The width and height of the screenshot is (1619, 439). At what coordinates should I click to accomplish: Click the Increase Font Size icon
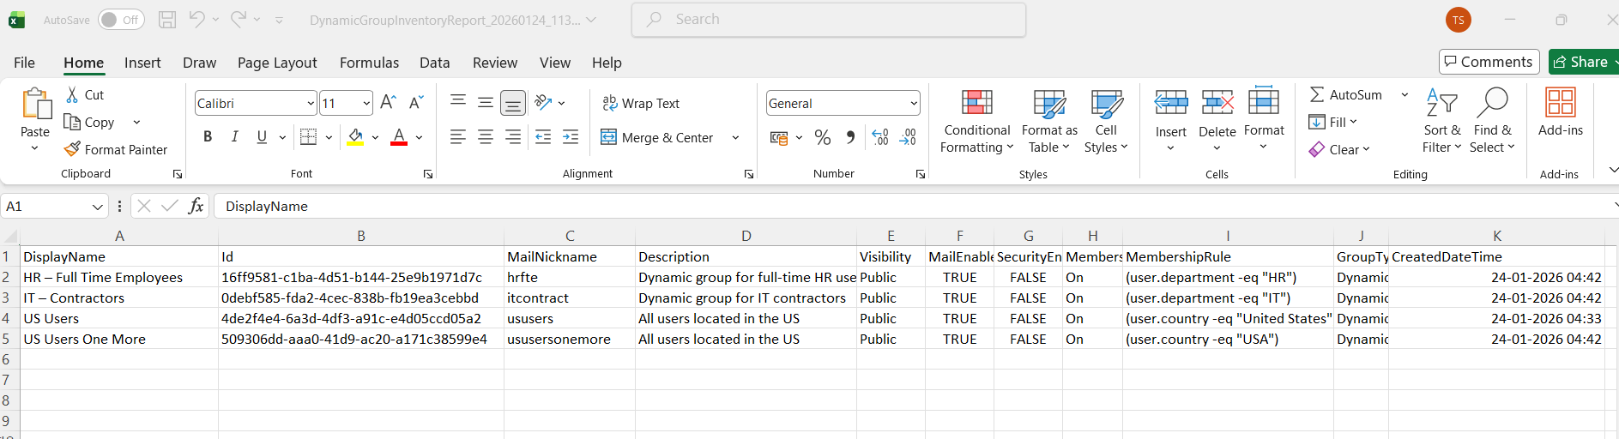pos(388,103)
